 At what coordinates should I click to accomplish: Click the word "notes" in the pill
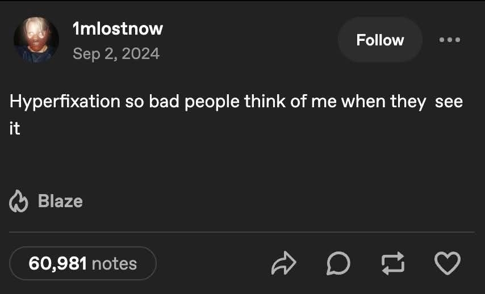pyautogui.click(x=114, y=263)
